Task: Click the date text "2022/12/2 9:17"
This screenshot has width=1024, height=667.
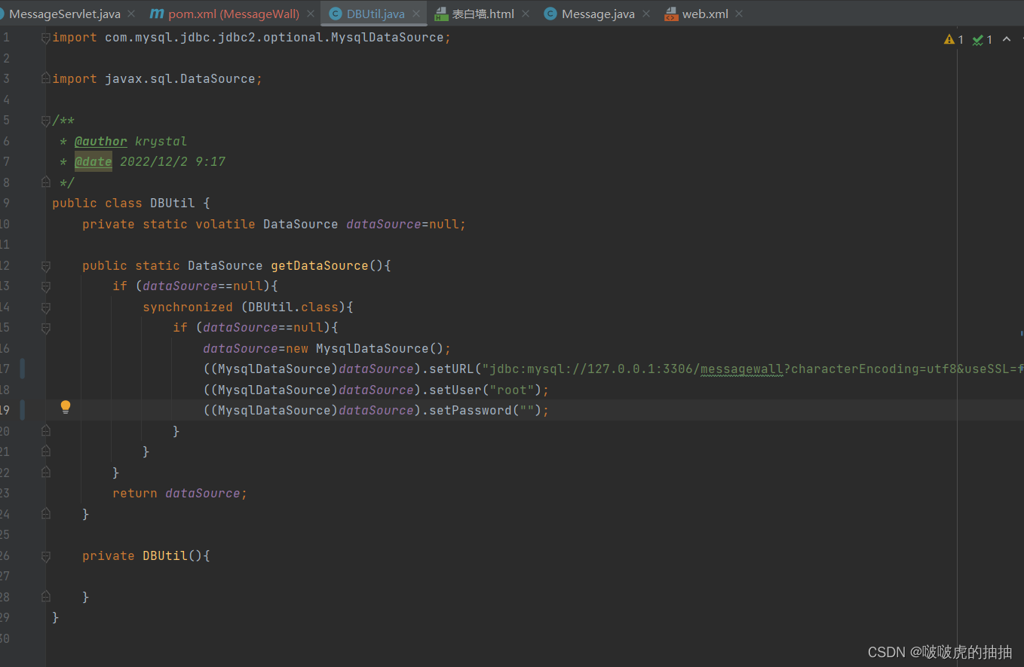Action: 173,161
